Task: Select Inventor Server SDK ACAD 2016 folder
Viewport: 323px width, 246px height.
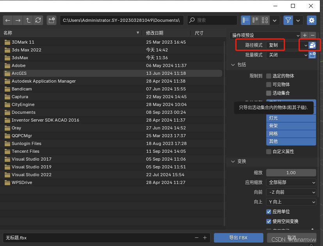Action: [113, 120]
